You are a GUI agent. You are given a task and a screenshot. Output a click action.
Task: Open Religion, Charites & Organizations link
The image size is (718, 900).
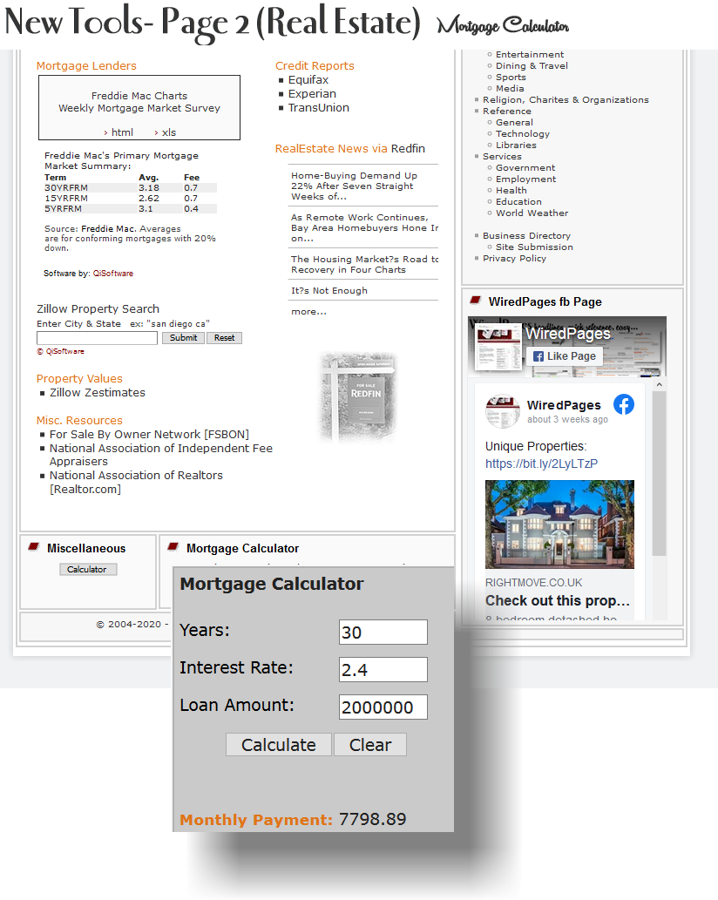pos(566,100)
